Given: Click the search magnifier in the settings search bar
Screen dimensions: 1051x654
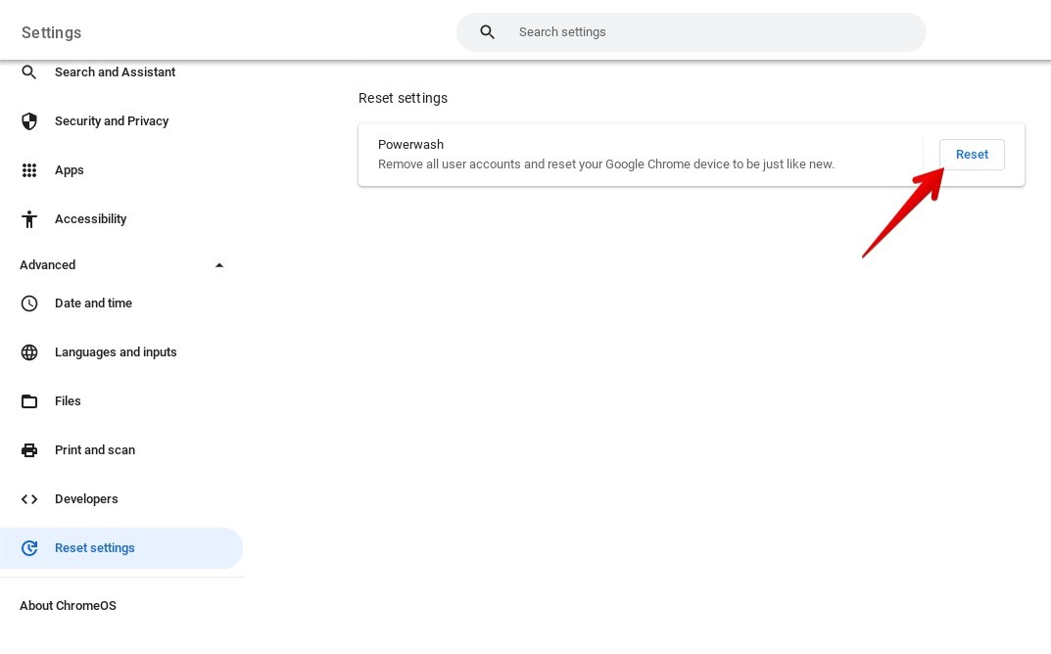Looking at the screenshot, I should (x=487, y=31).
